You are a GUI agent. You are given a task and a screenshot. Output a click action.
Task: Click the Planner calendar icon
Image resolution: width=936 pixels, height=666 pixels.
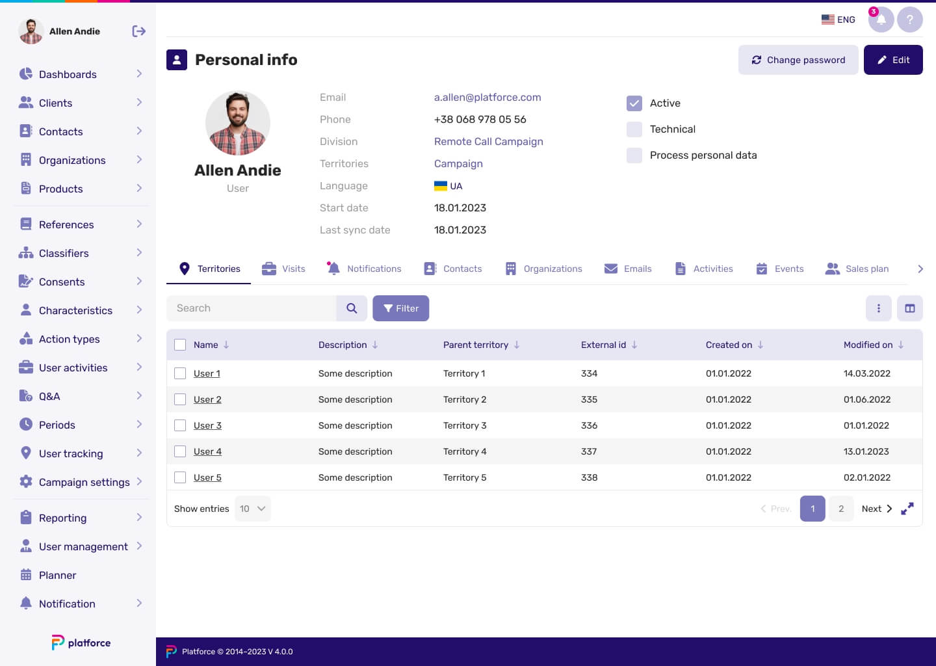pyautogui.click(x=26, y=575)
